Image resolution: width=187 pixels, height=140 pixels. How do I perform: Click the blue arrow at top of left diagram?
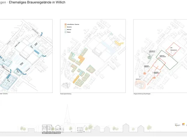click(41, 34)
